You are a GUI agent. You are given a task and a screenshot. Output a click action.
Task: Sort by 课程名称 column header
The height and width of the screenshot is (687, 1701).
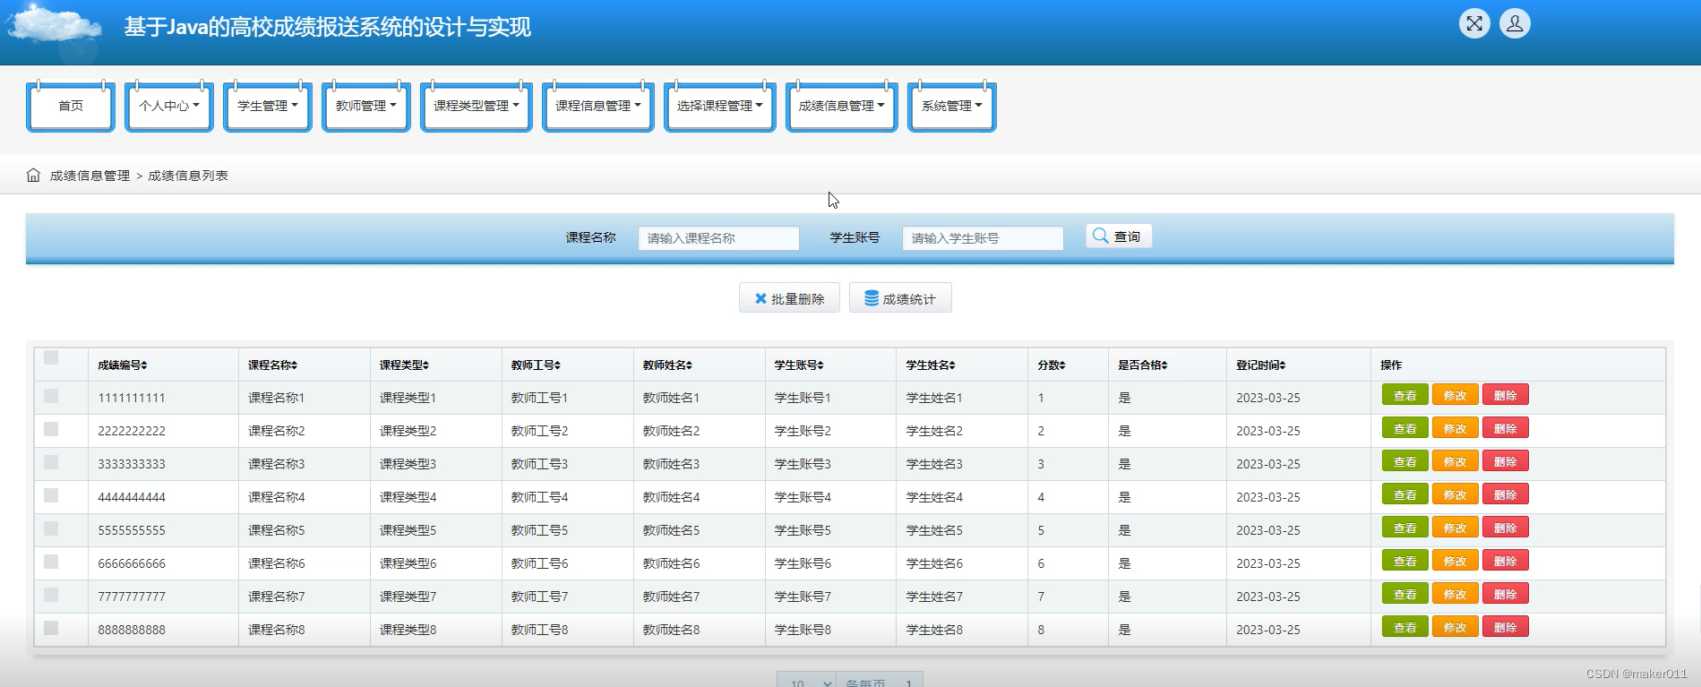[272, 365]
